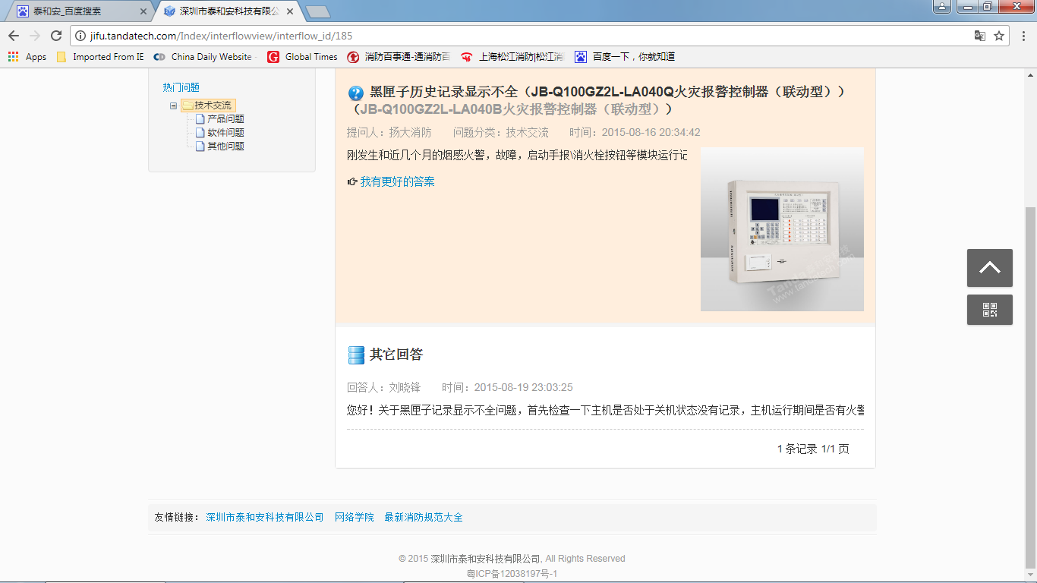Select 其他问题 in the tree
The height and width of the screenshot is (583, 1037).
[x=225, y=147]
